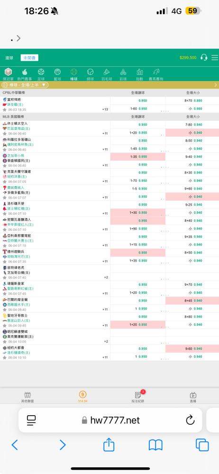Open the 熱門賽事 flame icon
This screenshot has height=474, width=219.
pyautogui.click(x=25, y=72)
